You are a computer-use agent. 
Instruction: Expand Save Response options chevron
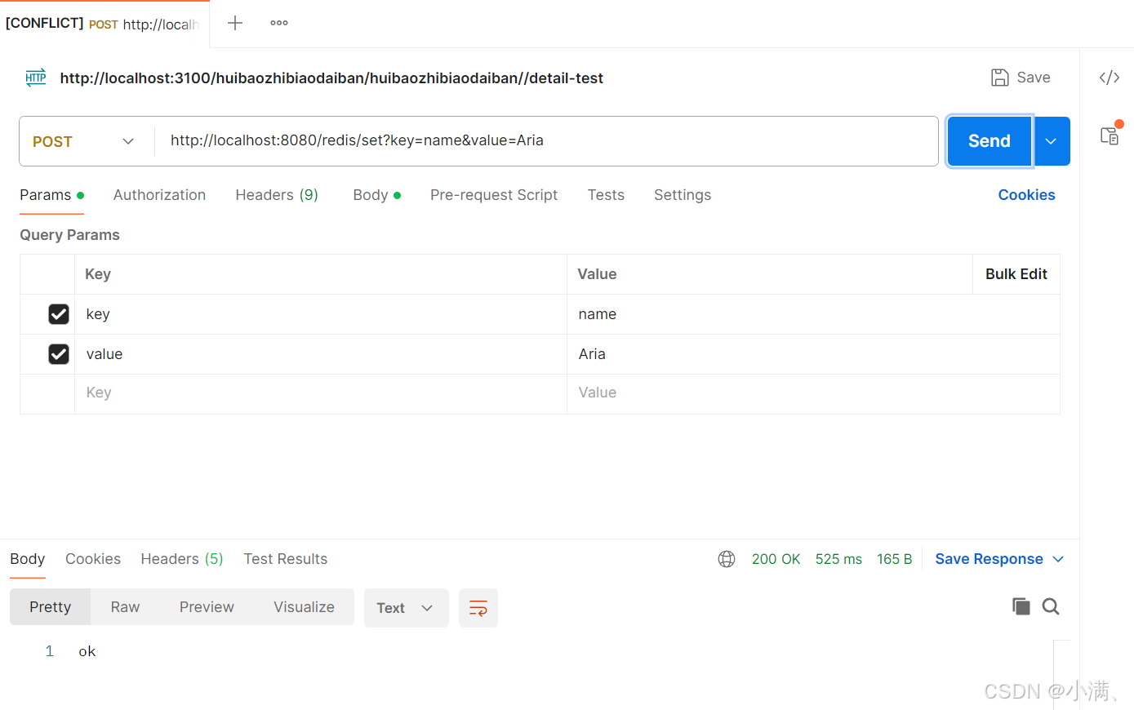click(1058, 559)
